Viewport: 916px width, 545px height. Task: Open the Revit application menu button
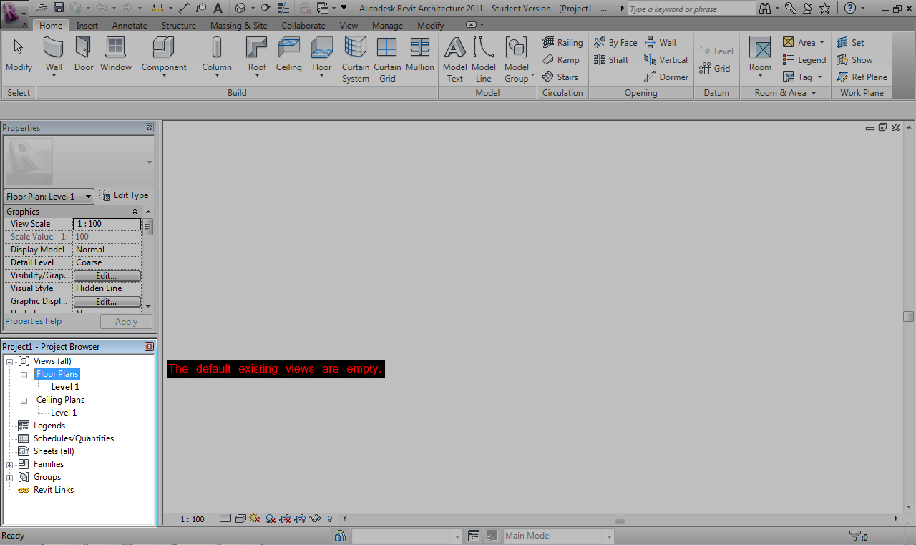pyautogui.click(x=14, y=14)
